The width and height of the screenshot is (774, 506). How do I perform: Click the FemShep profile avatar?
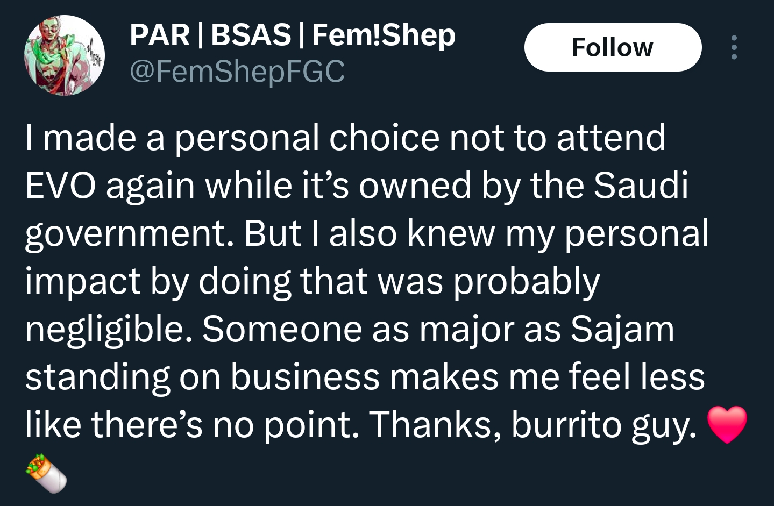[x=65, y=55]
